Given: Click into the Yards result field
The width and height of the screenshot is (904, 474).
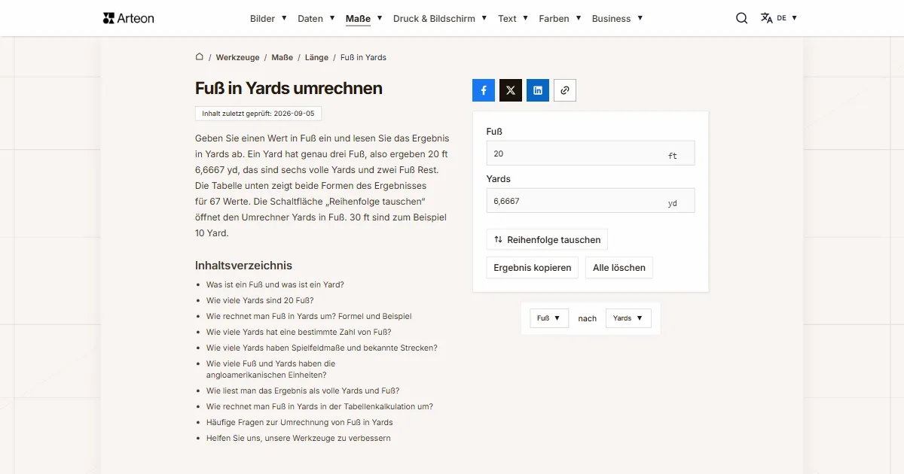Looking at the screenshot, I should [x=591, y=201].
